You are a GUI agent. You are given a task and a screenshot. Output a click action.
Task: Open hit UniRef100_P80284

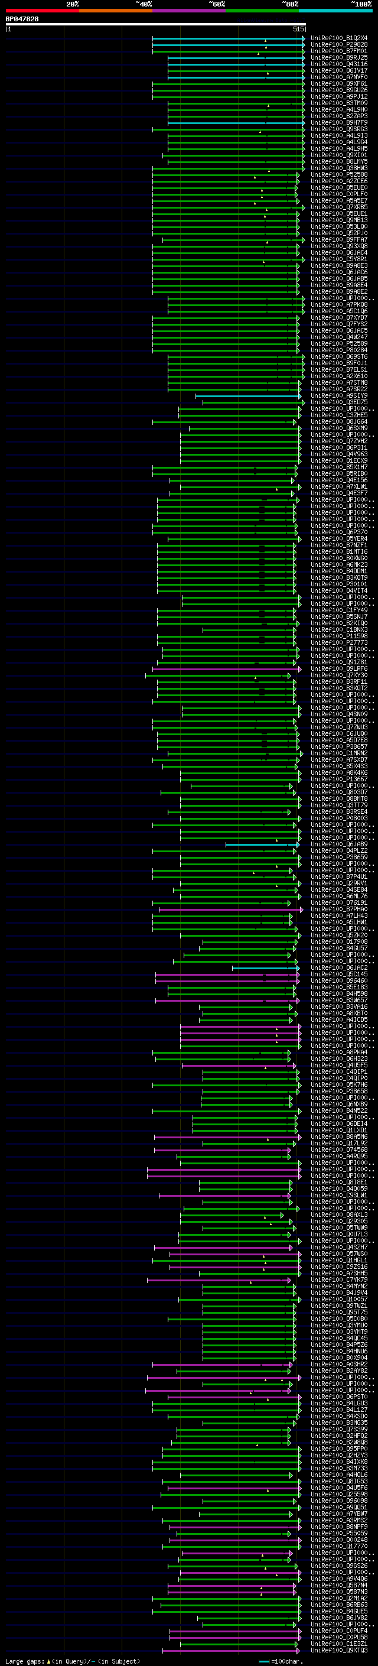point(339,350)
